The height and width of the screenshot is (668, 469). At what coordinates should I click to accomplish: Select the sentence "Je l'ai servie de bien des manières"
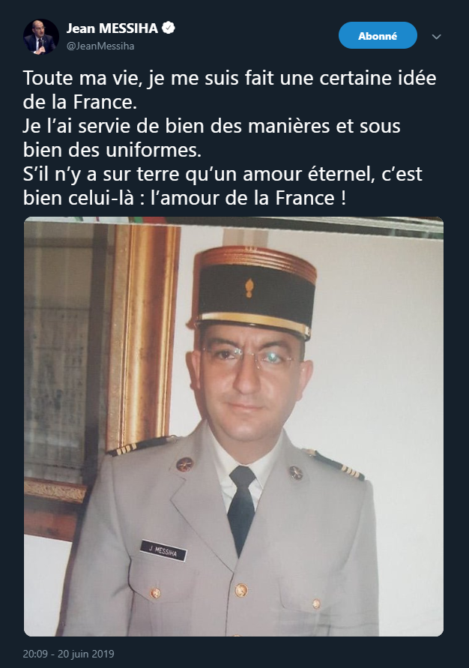(x=176, y=126)
